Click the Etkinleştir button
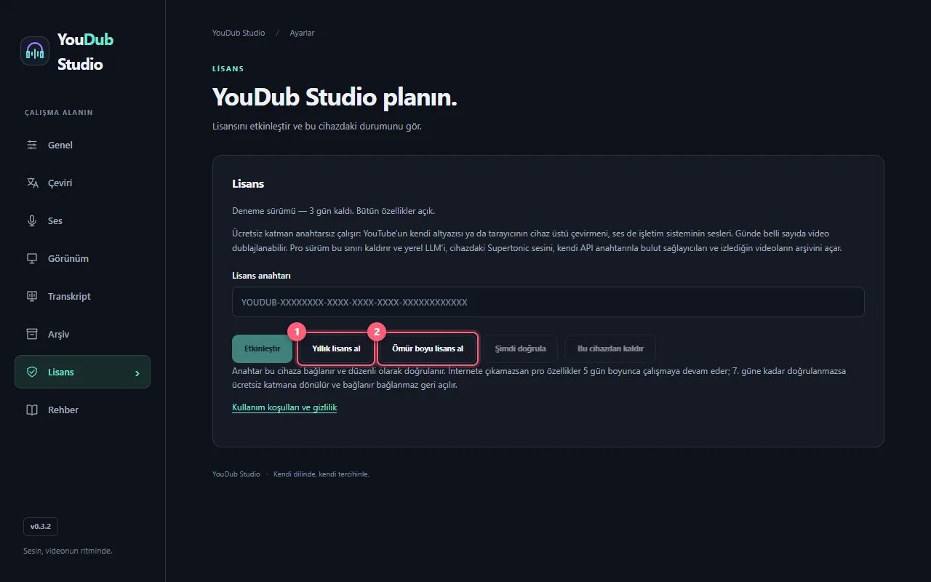This screenshot has height=582, width=931. (263, 348)
